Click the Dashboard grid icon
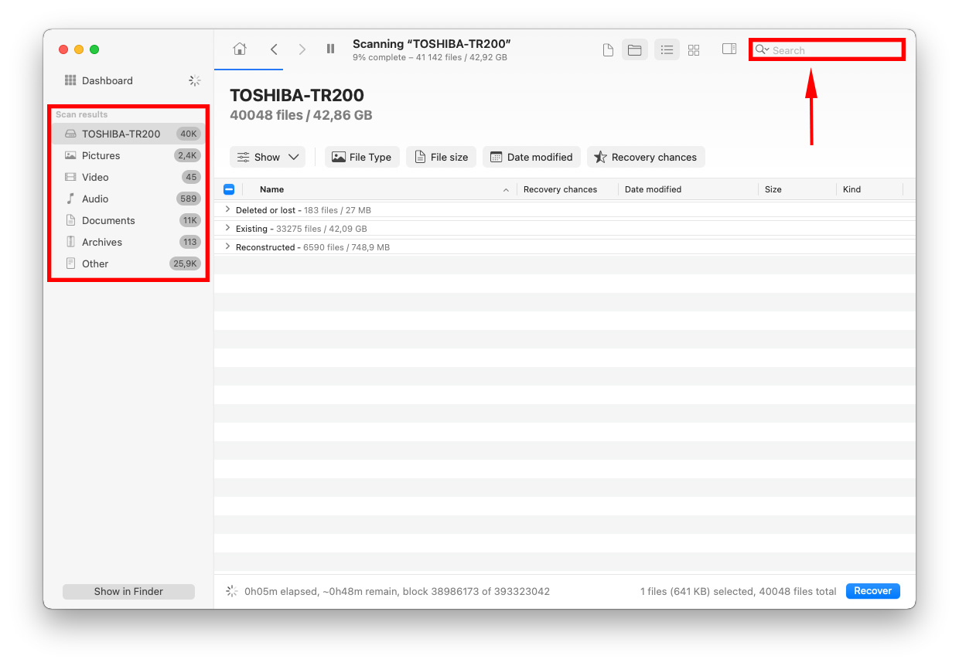959x666 pixels. [70, 80]
